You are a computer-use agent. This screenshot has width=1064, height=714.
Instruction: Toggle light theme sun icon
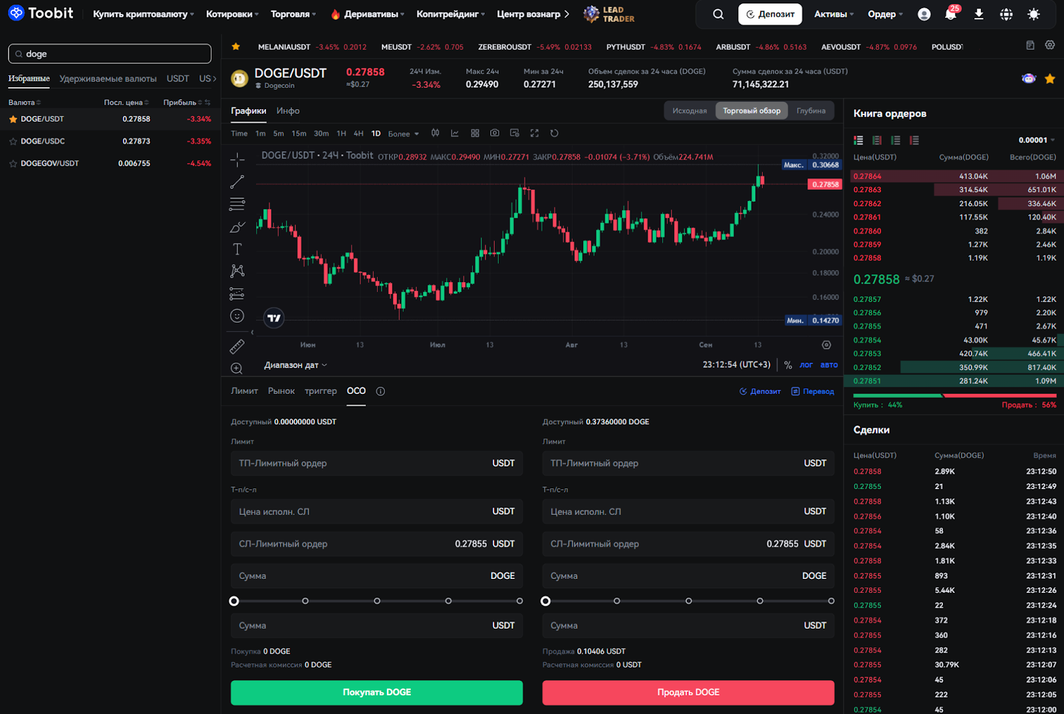pyautogui.click(x=1033, y=14)
